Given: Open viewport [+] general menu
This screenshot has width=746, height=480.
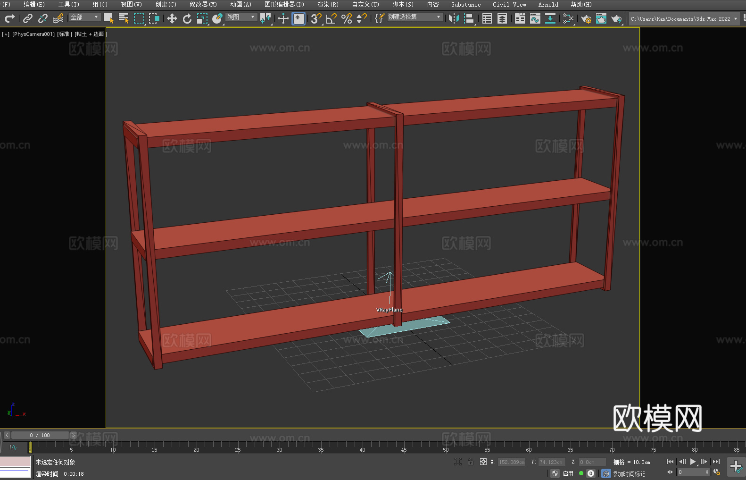Looking at the screenshot, I should point(6,34).
